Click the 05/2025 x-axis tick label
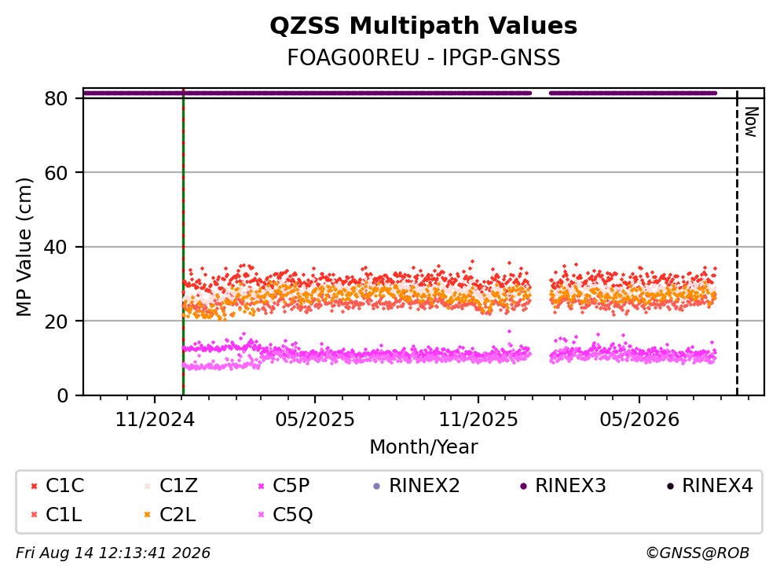The image size is (780, 577). coord(315,420)
